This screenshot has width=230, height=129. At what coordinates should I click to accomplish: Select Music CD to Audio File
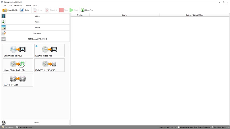(18, 65)
